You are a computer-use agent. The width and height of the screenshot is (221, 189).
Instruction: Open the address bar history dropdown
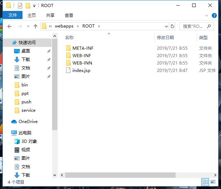click(166, 26)
